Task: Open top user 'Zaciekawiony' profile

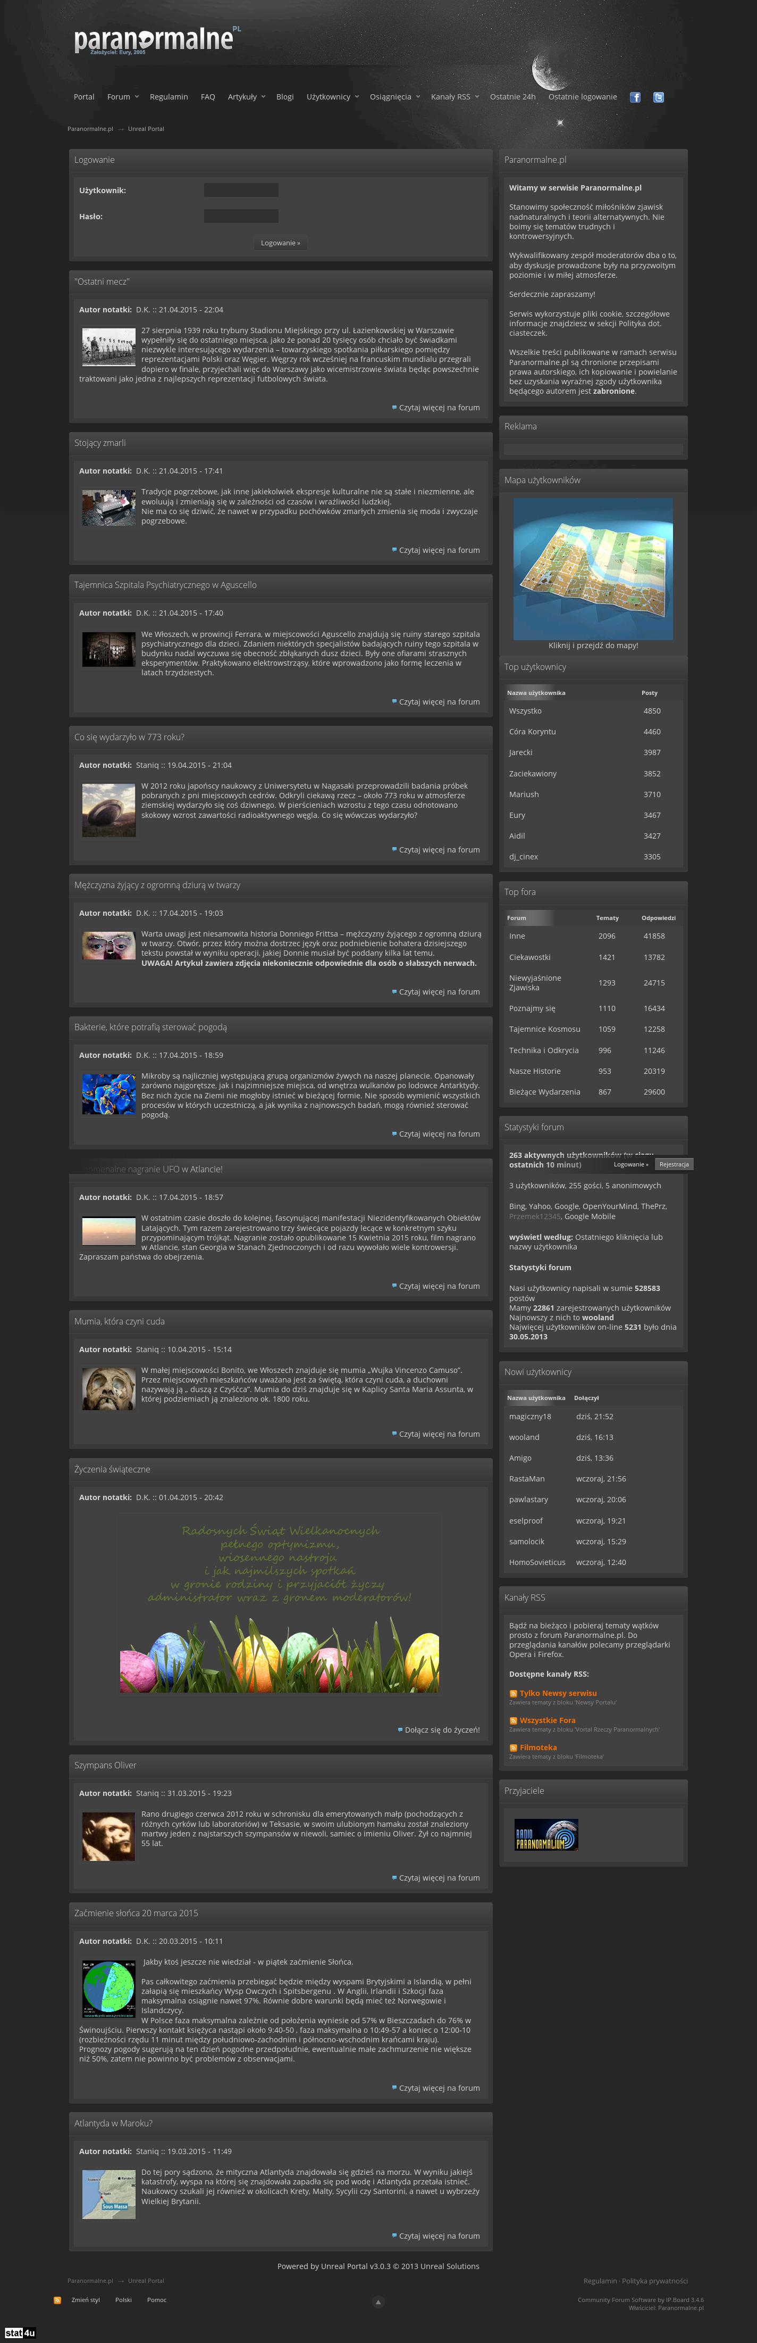Action: 533,773
